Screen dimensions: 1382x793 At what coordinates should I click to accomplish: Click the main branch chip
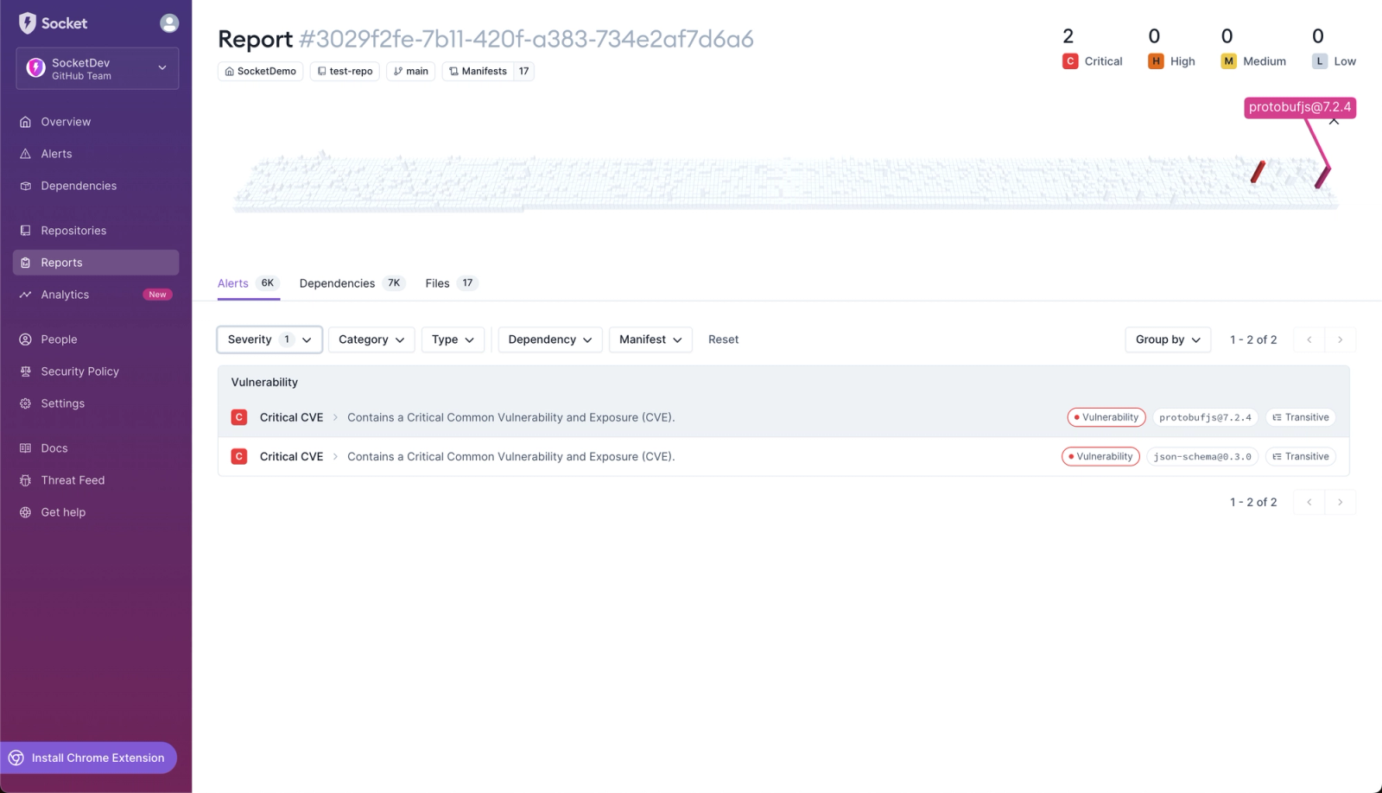(x=411, y=72)
